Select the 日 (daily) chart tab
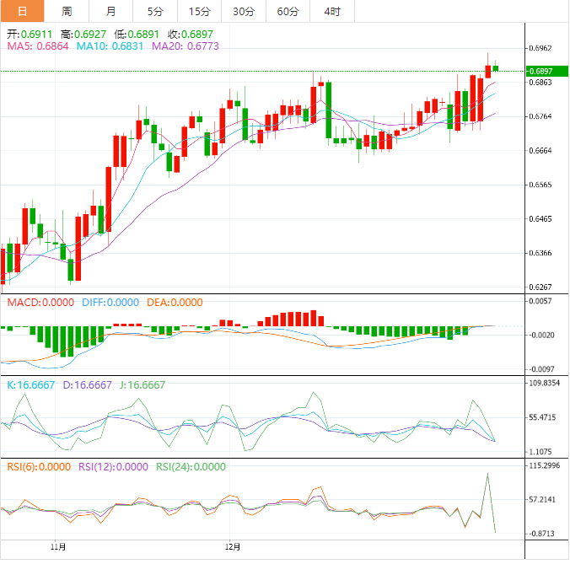Image resolution: width=570 pixels, height=564 pixels. click(x=22, y=11)
